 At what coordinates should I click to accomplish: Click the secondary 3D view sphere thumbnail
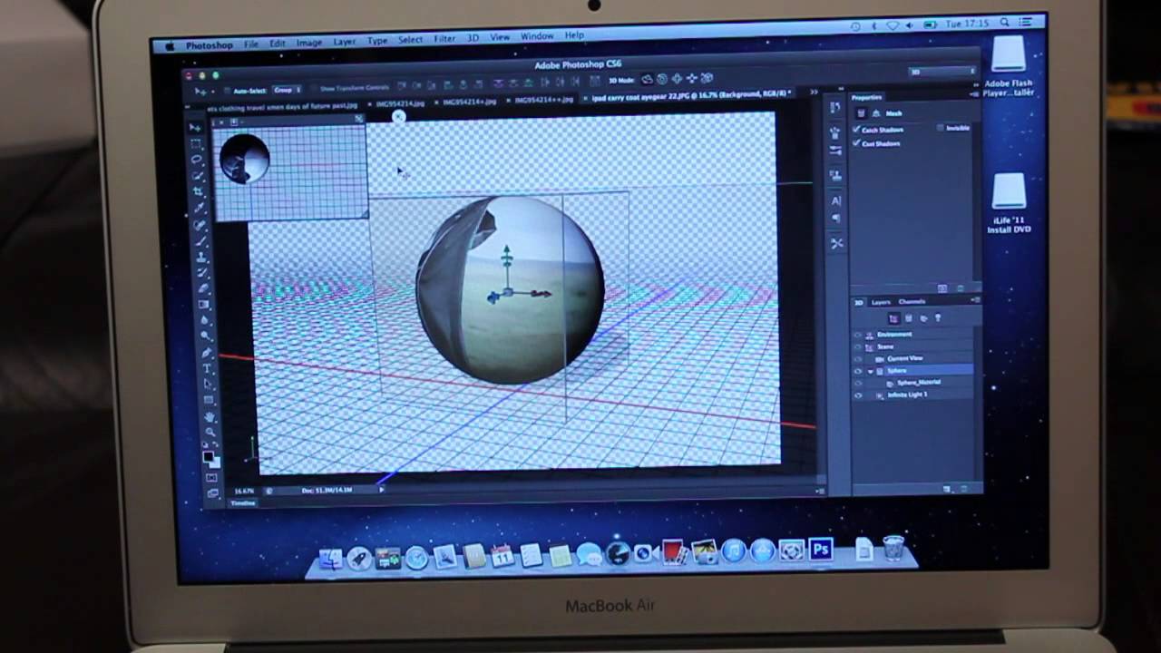[245, 159]
